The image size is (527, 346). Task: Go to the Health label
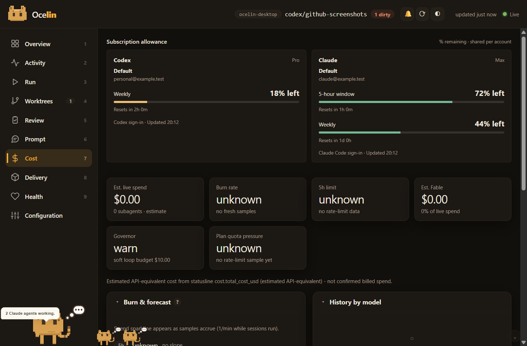34,197
